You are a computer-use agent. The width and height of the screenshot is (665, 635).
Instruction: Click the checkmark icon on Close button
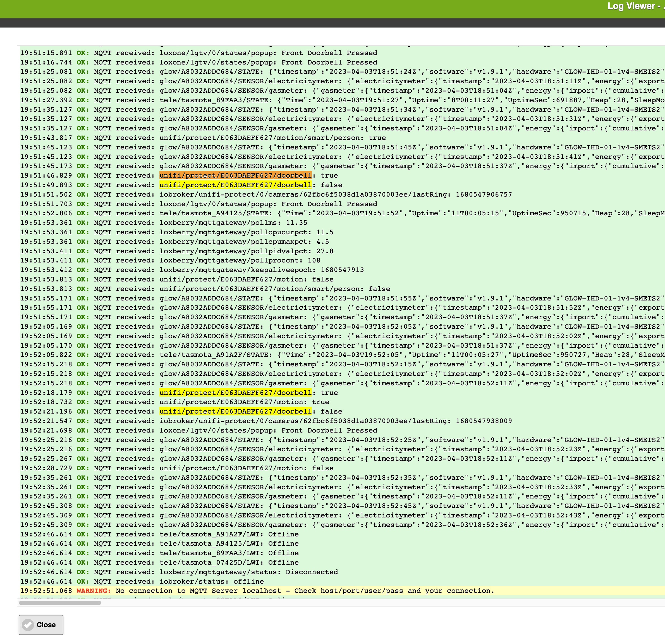(x=28, y=624)
